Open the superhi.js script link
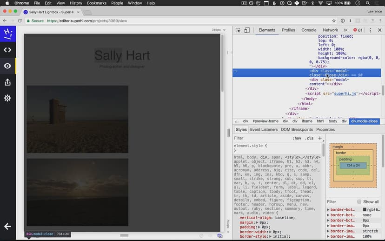This screenshot has height=241, width=385. click(x=345, y=94)
